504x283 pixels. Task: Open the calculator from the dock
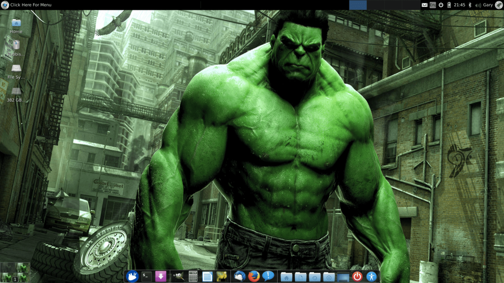pos(193,276)
